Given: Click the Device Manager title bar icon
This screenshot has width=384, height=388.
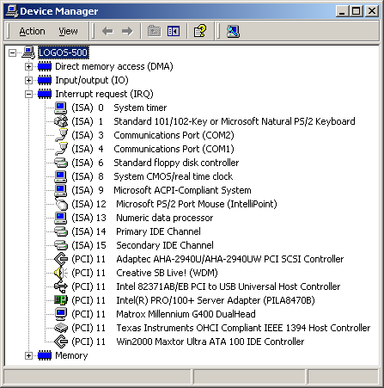Looking at the screenshot, I should click(12, 11).
